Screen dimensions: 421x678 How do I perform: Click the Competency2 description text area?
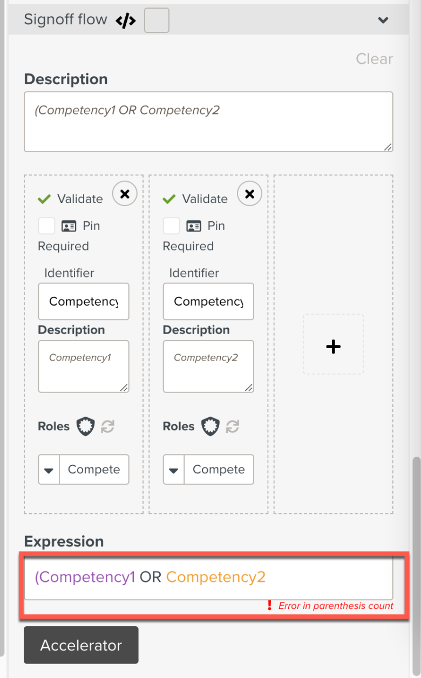click(208, 366)
